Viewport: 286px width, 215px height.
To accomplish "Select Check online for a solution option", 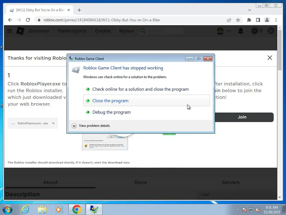I will click(146, 89).
